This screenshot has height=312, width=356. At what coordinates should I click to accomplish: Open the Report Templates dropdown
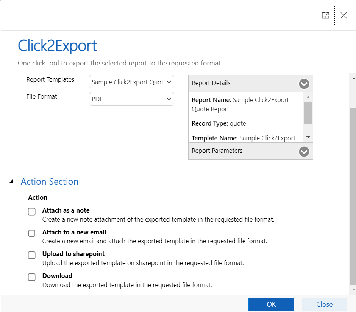tap(131, 82)
